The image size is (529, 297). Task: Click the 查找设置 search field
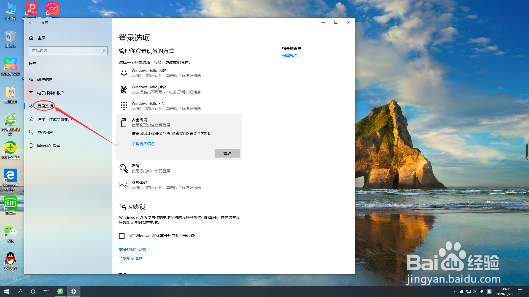coord(66,51)
